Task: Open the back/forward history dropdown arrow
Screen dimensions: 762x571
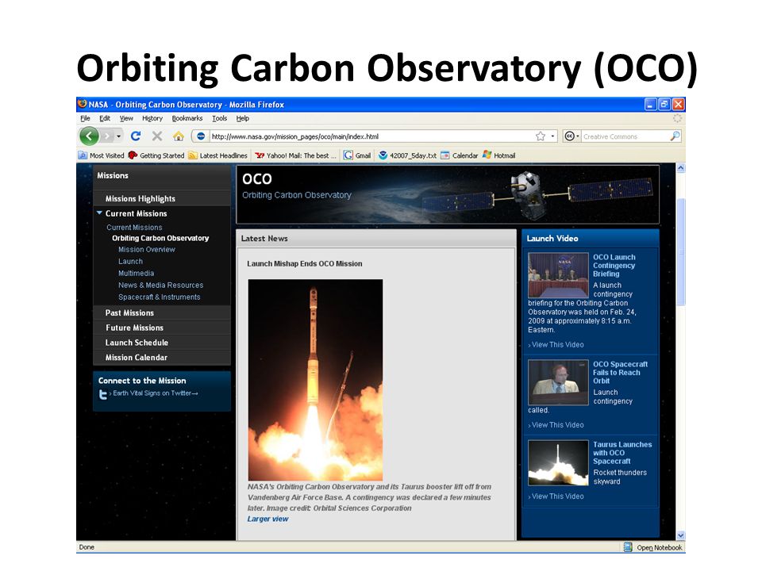Action: coord(118,136)
